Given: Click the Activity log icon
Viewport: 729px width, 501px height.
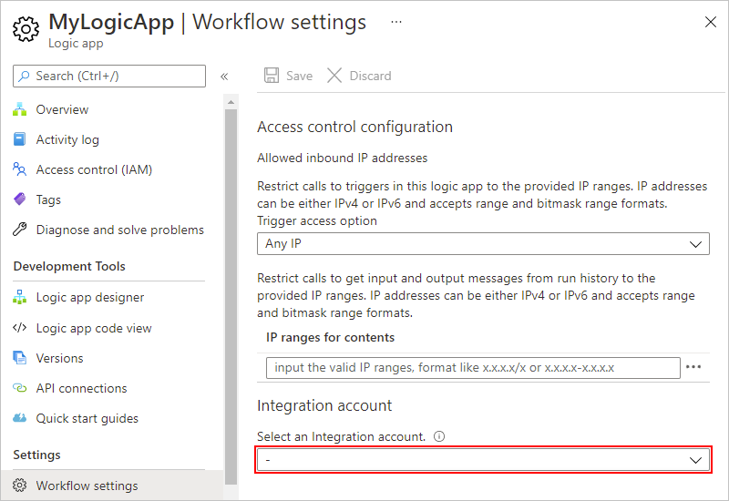Looking at the screenshot, I should coord(20,139).
